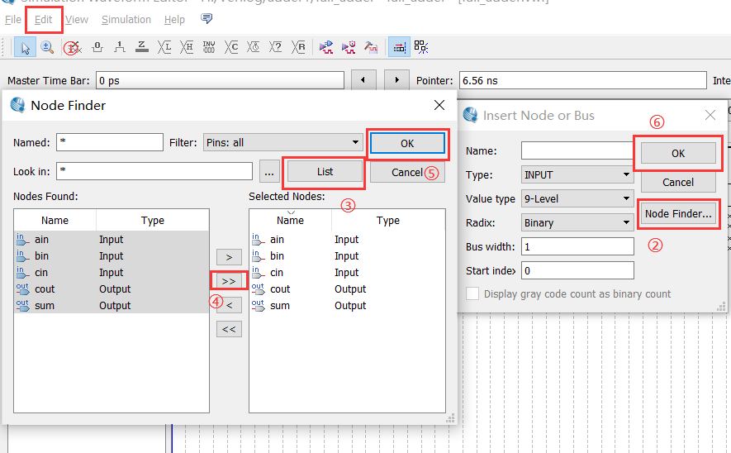Open the Help menu
Screen dimensions: 731x453
click(174, 20)
